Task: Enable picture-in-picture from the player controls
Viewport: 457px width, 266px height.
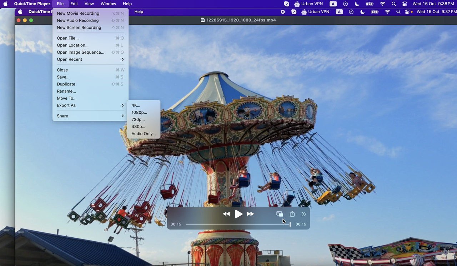Action: tap(280, 214)
